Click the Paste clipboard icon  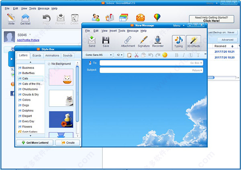[129, 55]
